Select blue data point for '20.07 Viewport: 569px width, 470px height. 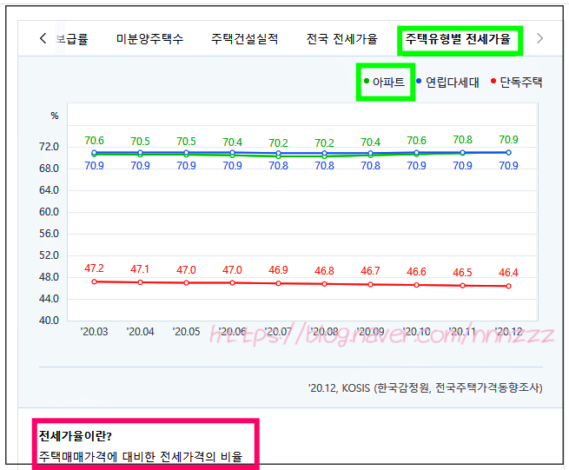click(x=278, y=153)
